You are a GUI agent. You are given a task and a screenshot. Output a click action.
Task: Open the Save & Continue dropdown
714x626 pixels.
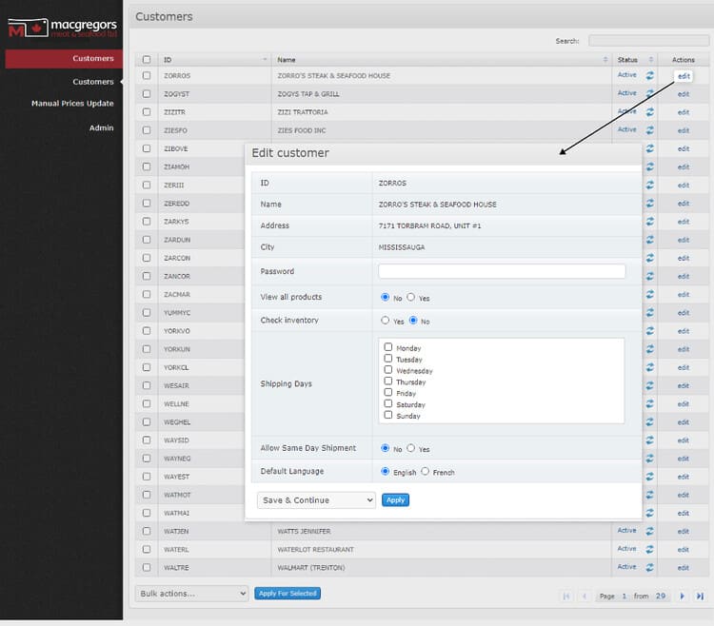[316, 500]
